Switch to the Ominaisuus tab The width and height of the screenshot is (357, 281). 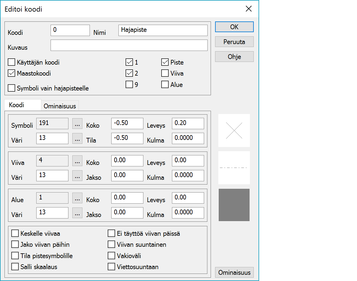[60, 106]
